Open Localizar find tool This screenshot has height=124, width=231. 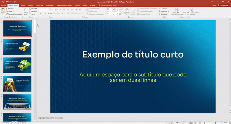point(163,9)
